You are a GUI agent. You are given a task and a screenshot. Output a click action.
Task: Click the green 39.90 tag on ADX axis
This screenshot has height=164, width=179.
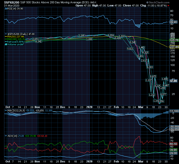point(173,150)
